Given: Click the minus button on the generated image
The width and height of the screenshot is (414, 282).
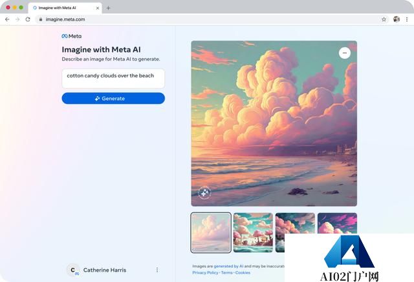Looking at the screenshot, I should (x=345, y=53).
